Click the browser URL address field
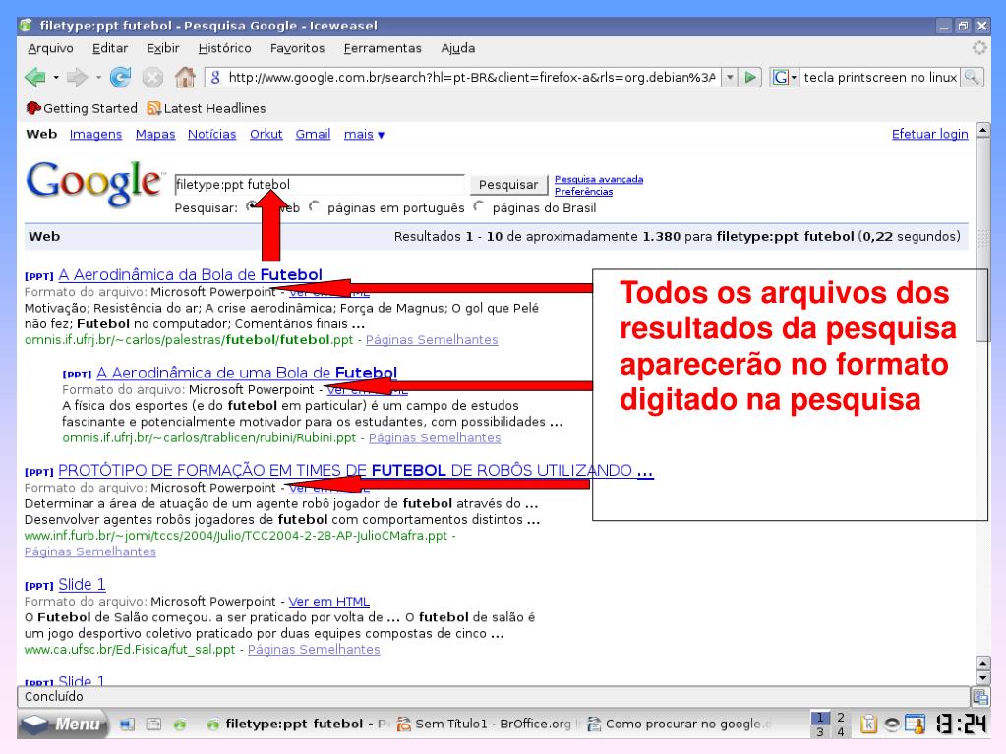 [x=472, y=78]
